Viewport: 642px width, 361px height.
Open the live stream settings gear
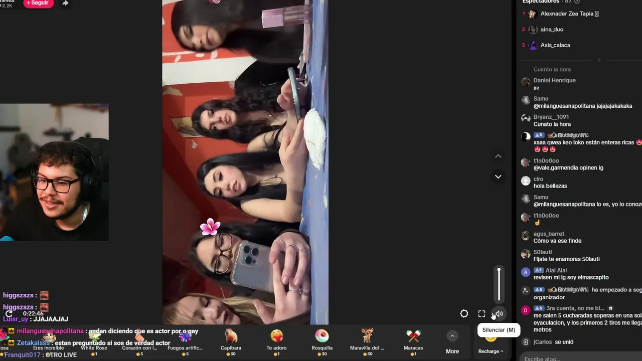[464, 314]
